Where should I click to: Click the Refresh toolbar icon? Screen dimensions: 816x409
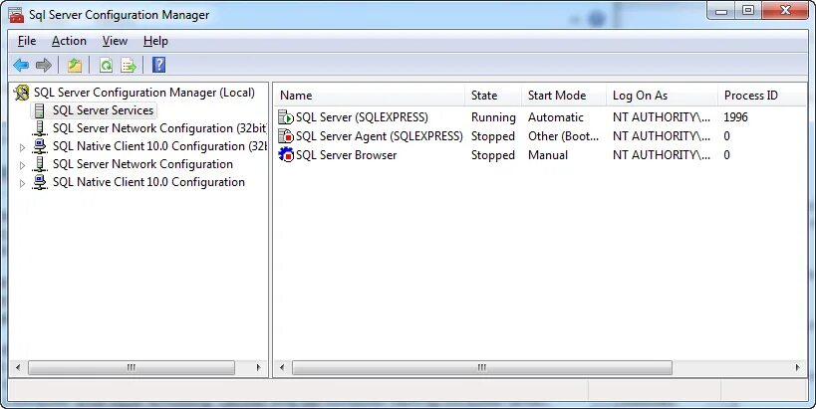[x=106, y=65]
